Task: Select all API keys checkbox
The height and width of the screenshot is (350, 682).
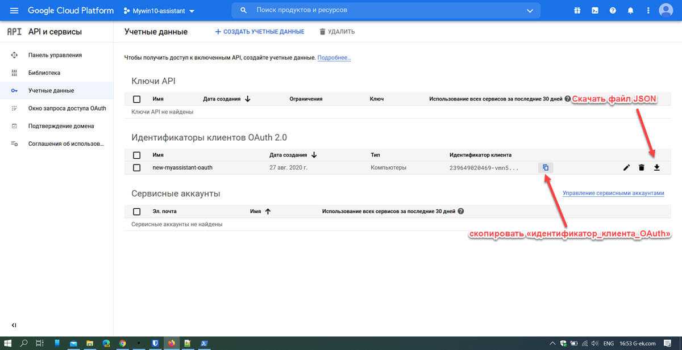Action: point(136,99)
